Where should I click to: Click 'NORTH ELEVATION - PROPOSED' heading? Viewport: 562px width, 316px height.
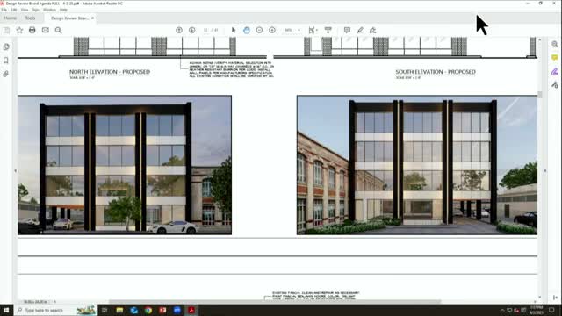tap(110, 72)
